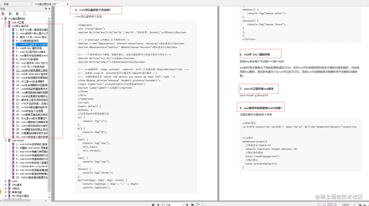
Task: Expand the UI样式 bookmark node
Action: coord(6,188)
